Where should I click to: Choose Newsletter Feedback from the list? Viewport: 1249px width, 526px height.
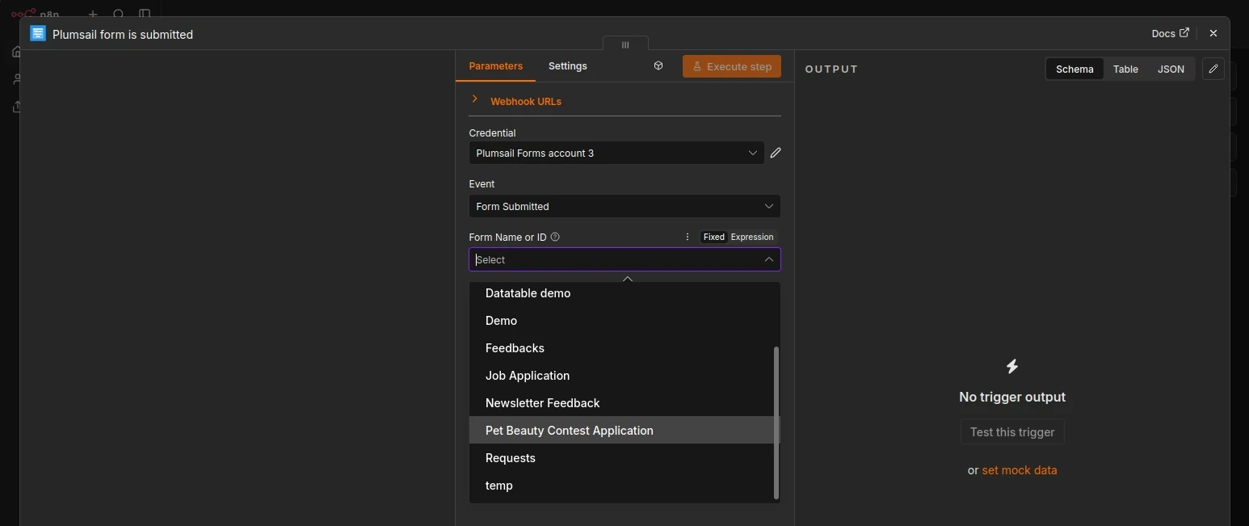tap(624, 403)
